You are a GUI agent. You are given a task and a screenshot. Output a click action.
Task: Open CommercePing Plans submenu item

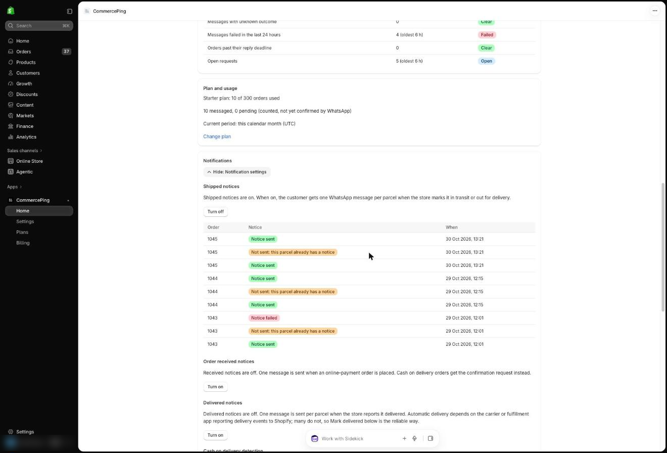coord(22,232)
